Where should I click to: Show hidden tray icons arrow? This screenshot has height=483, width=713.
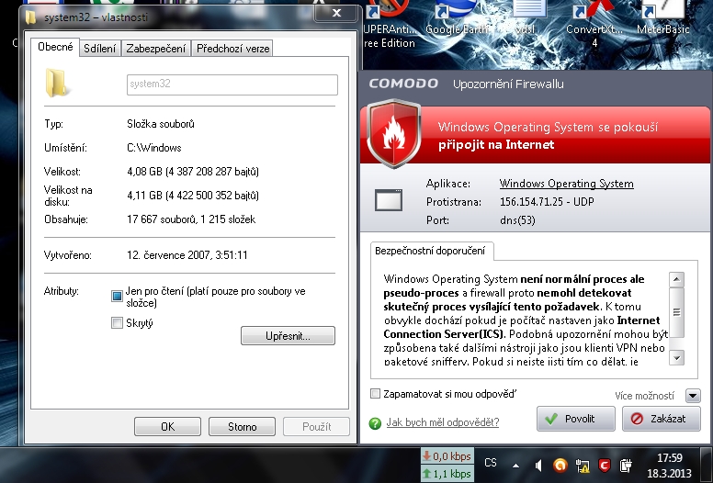(x=516, y=466)
